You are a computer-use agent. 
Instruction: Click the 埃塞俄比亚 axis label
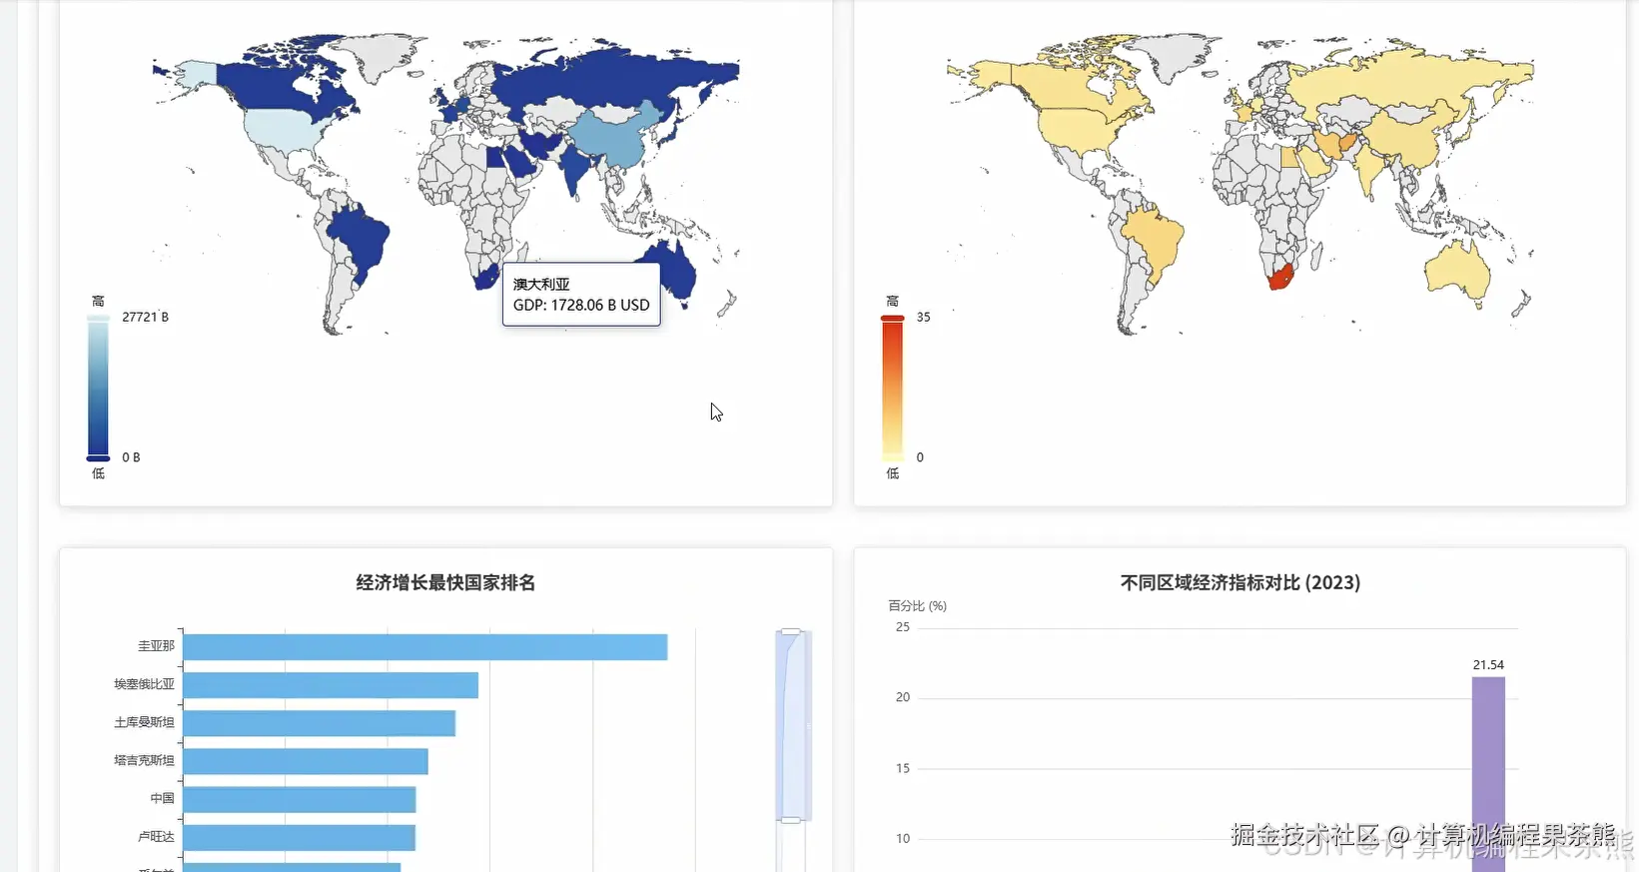(x=144, y=684)
